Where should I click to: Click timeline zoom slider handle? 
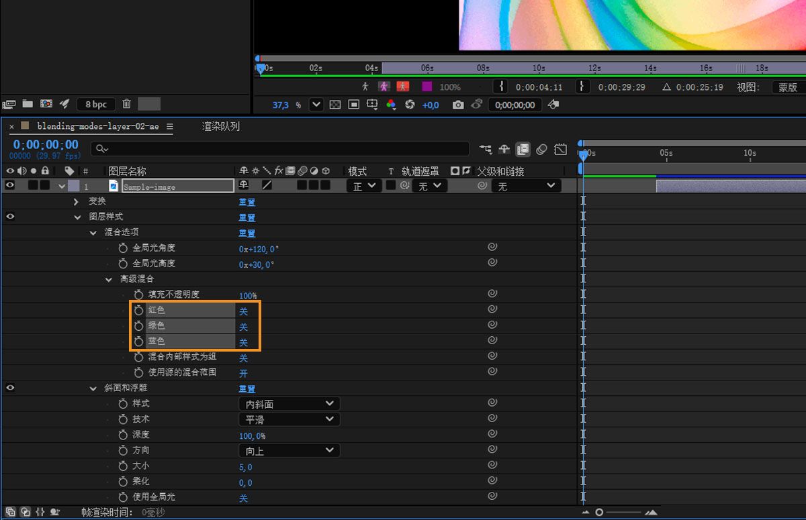(x=599, y=513)
